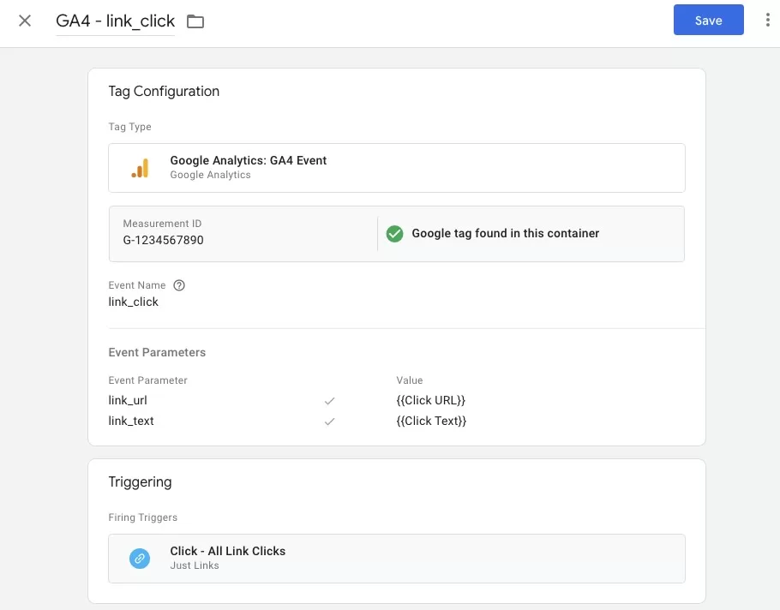Click the Event Name value link_click
780x610 pixels.
(x=134, y=302)
